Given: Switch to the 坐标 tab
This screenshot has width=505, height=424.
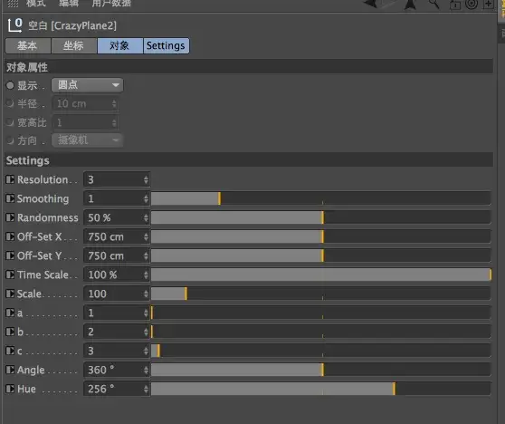Looking at the screenshot, I should point(74,45).
